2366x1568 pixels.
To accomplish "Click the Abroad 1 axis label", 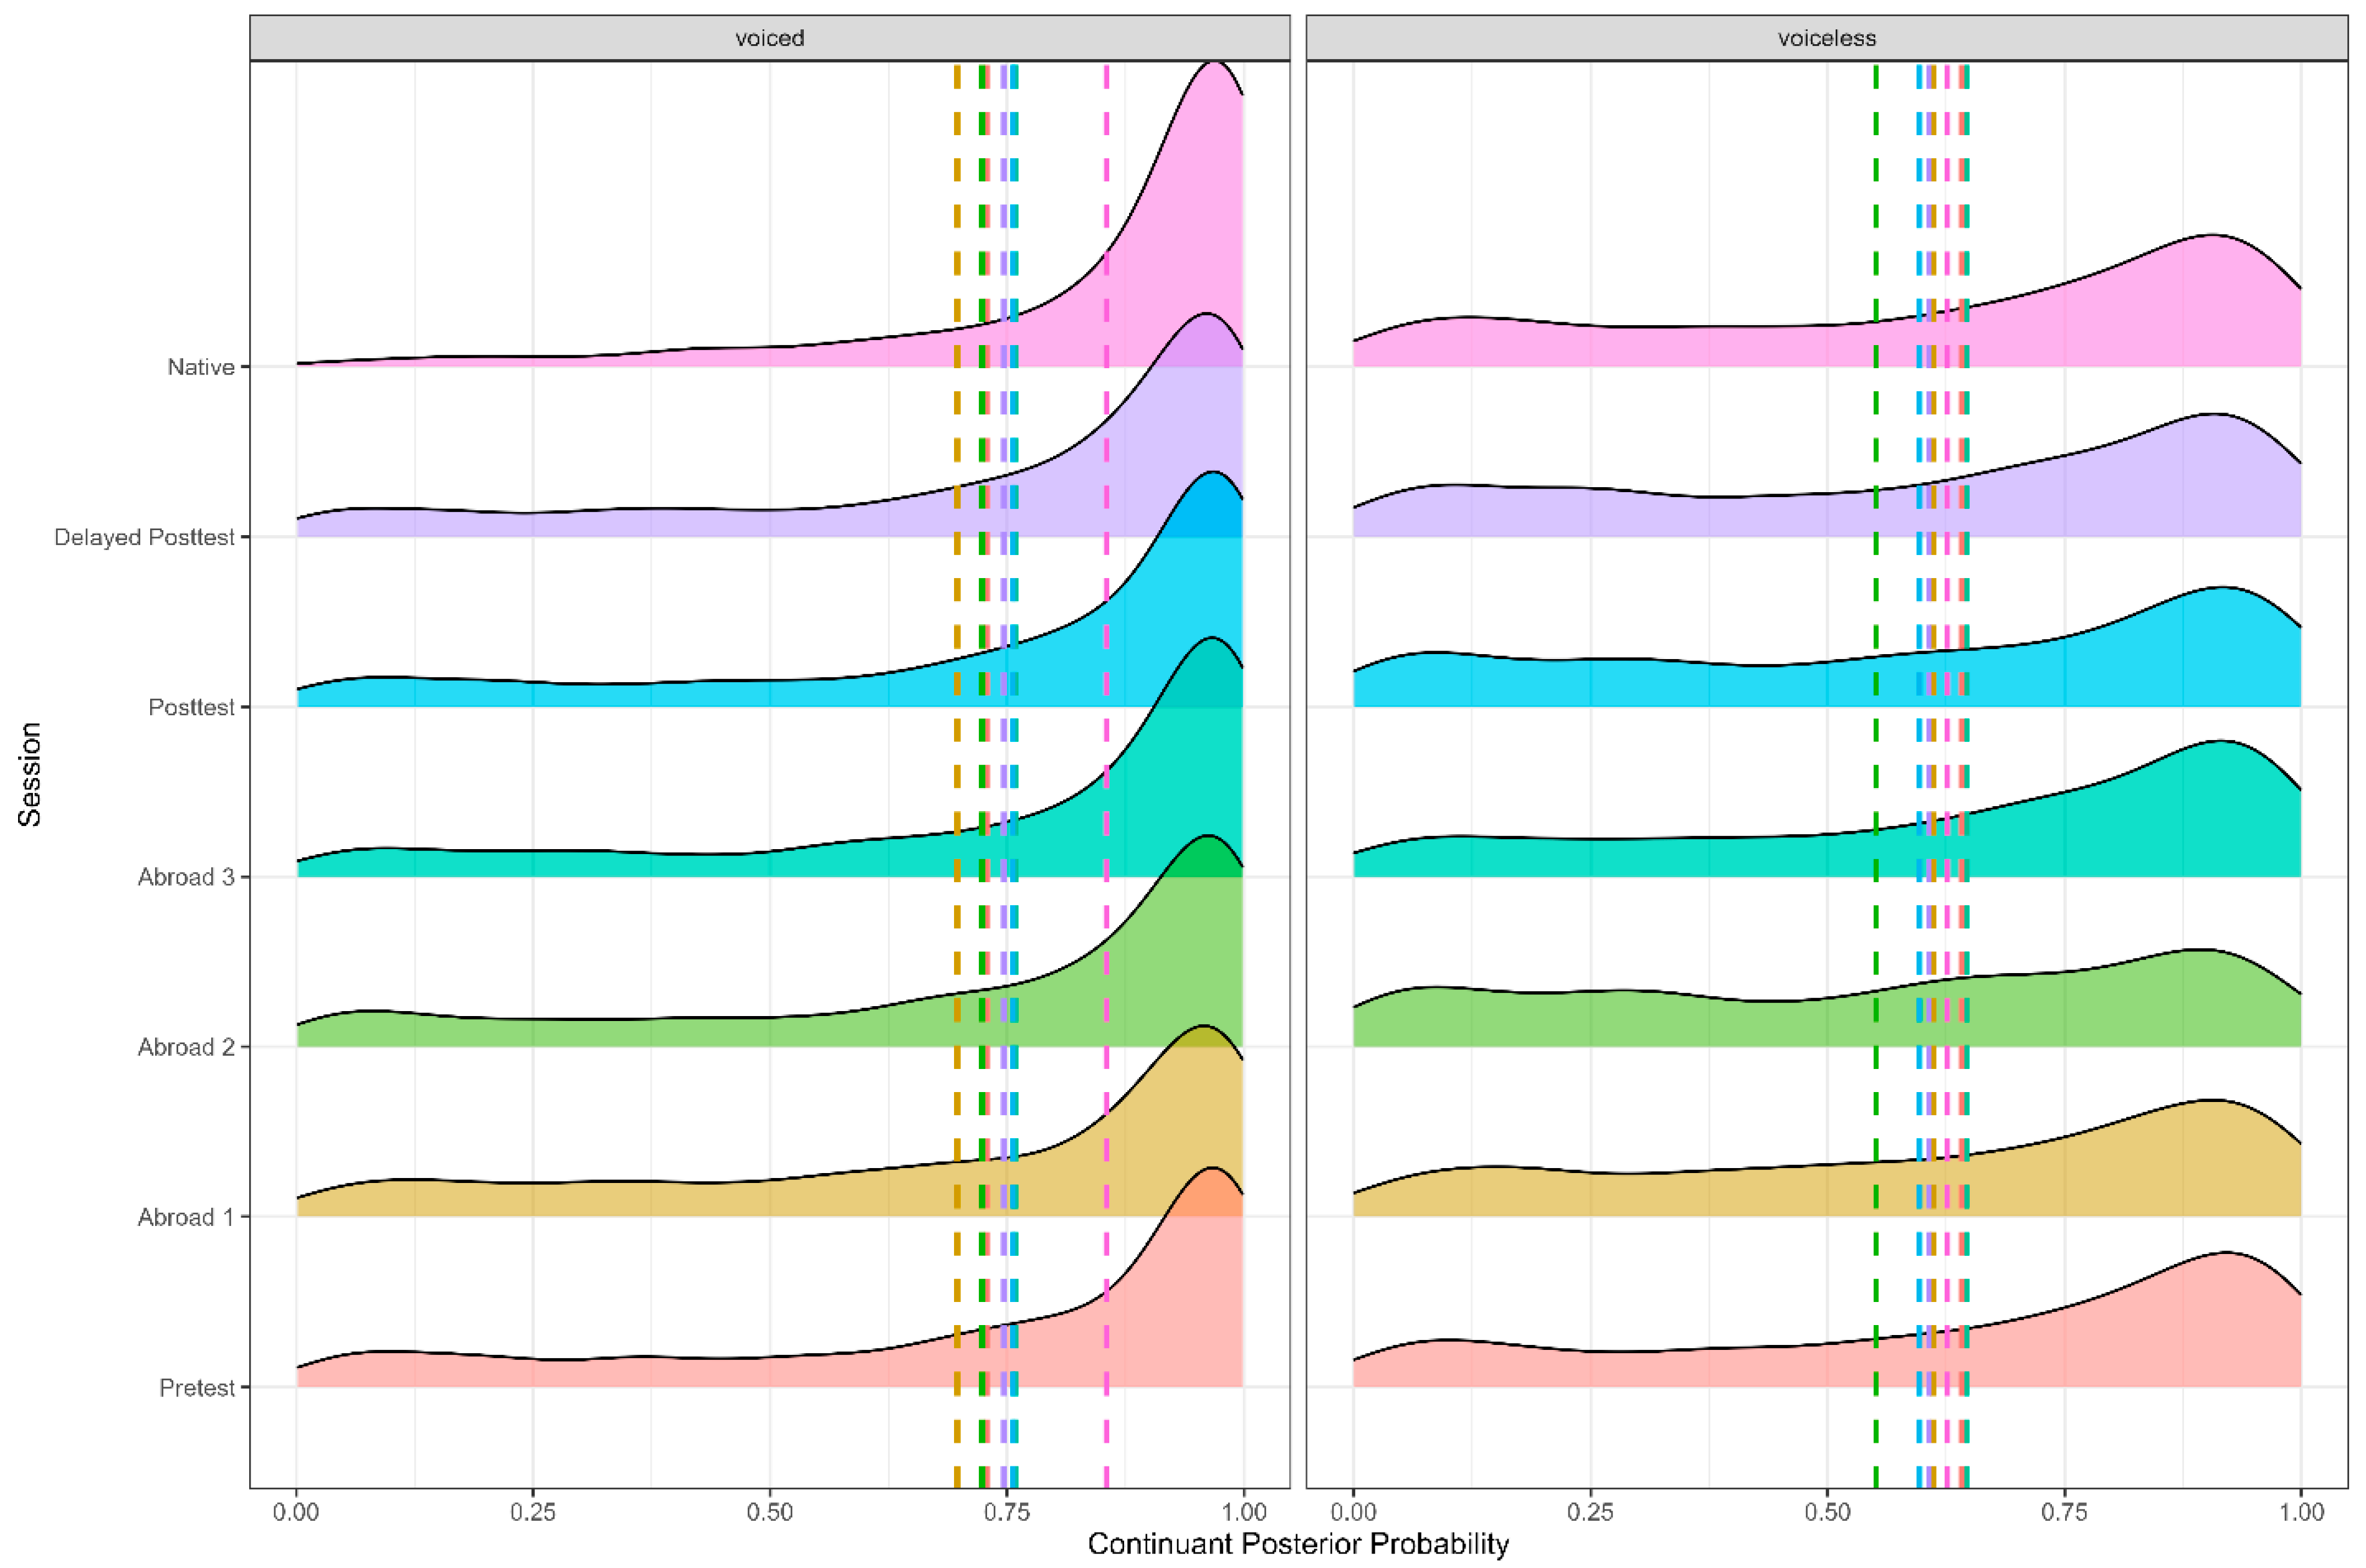I will point(186,1217).
